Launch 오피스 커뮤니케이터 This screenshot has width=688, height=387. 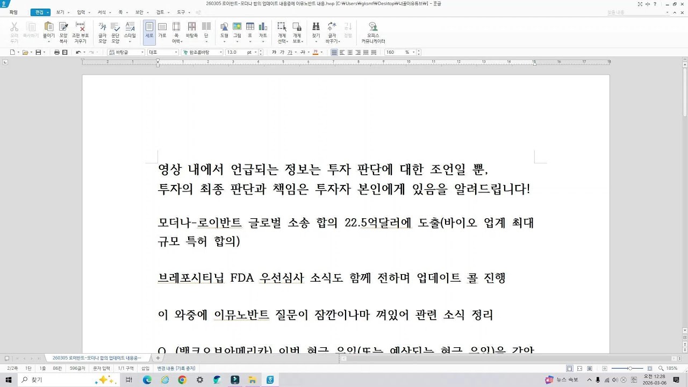point(373,32)
